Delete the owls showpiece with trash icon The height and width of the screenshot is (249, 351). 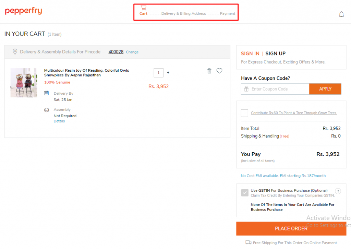point(209,71)
